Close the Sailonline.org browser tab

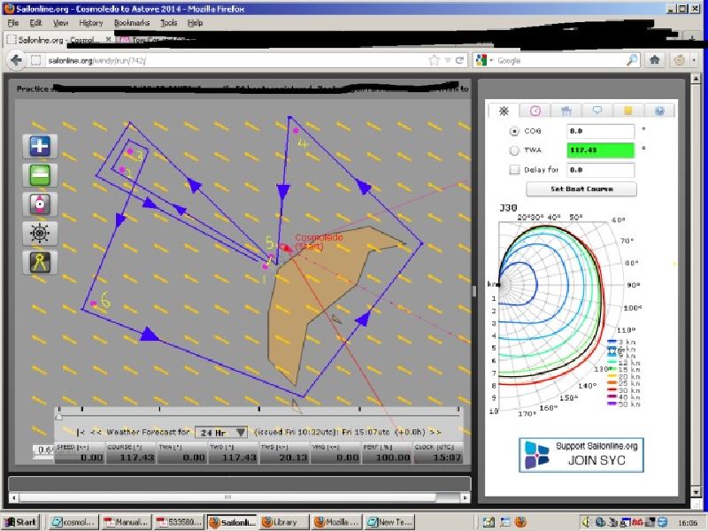(108, 39)
